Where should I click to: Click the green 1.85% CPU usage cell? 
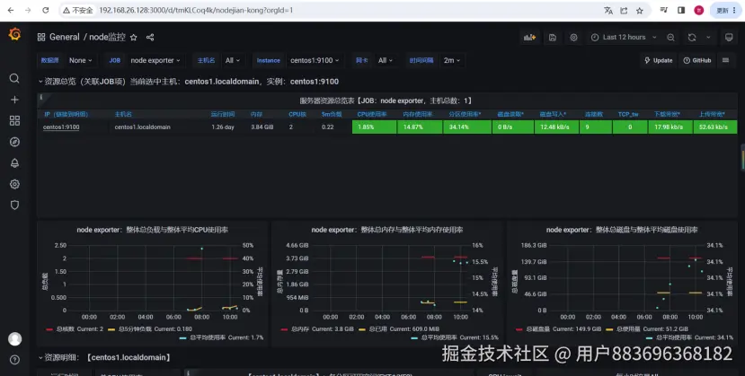(375, 127)
